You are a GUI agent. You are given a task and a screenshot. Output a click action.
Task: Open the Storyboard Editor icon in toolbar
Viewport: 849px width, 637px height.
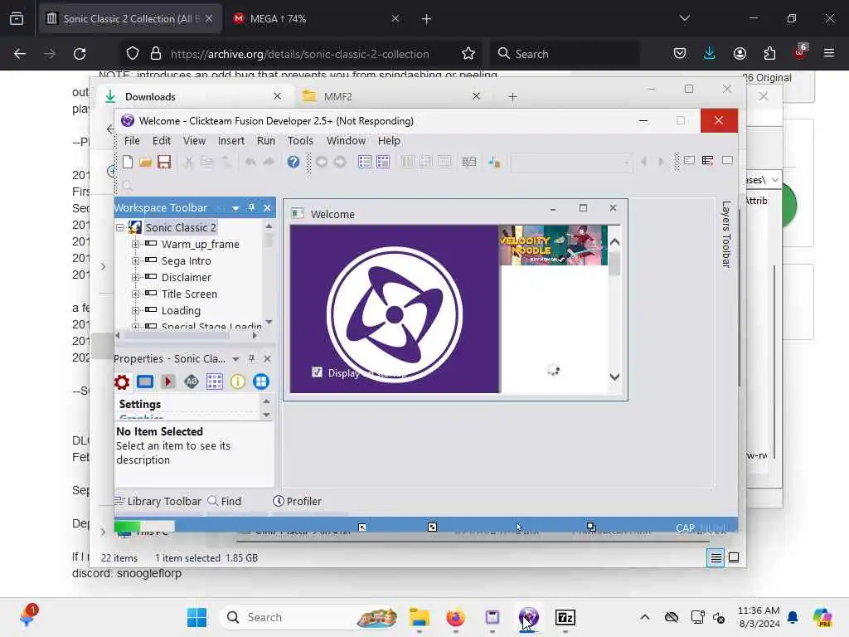[365, 162]
